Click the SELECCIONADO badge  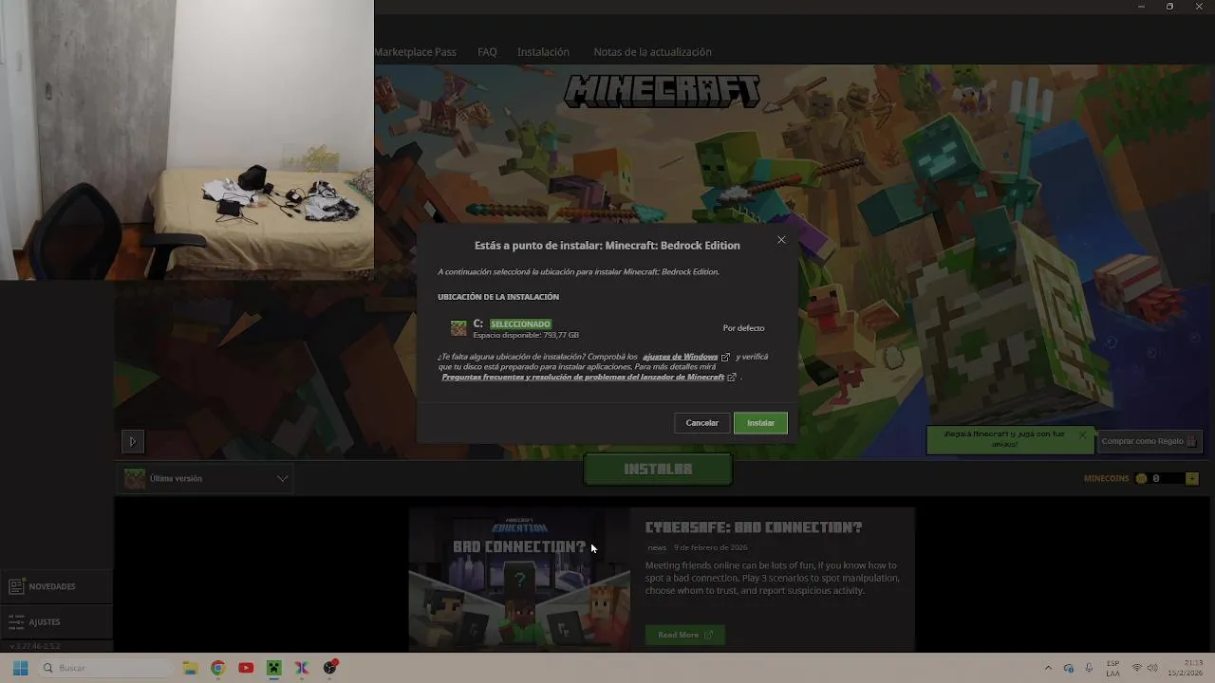[520, 323]
